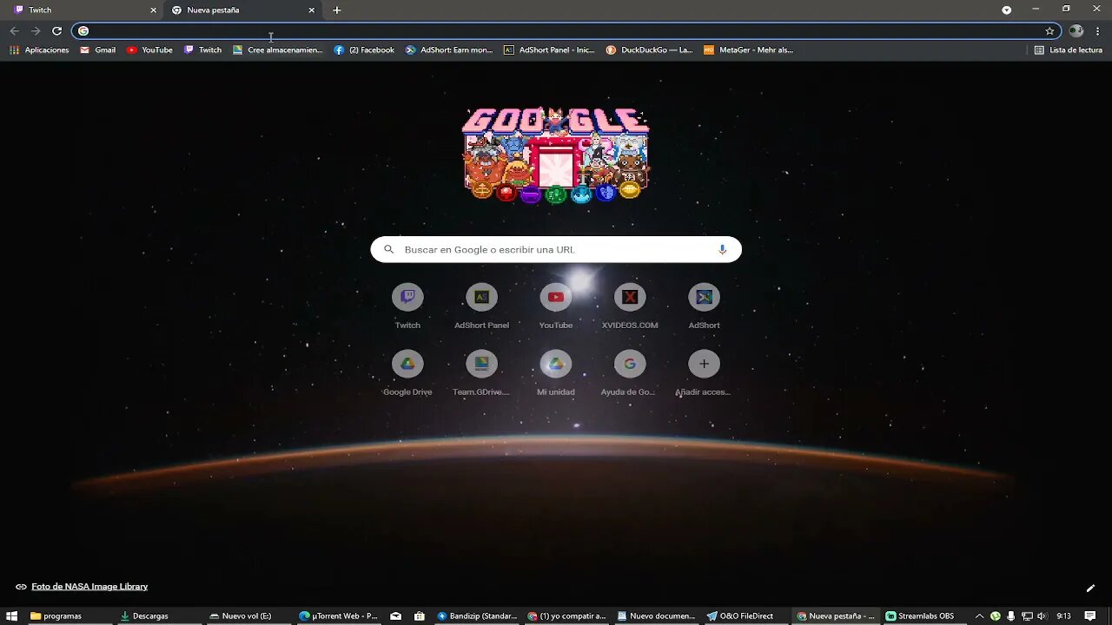Open the Mail app icon in taskbar
This screenshot has height=625, width=1112.
395,615
